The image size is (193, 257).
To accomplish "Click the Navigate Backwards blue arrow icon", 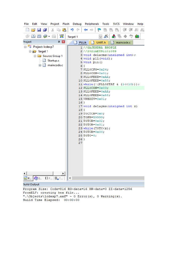I will [x=86, y=30].
